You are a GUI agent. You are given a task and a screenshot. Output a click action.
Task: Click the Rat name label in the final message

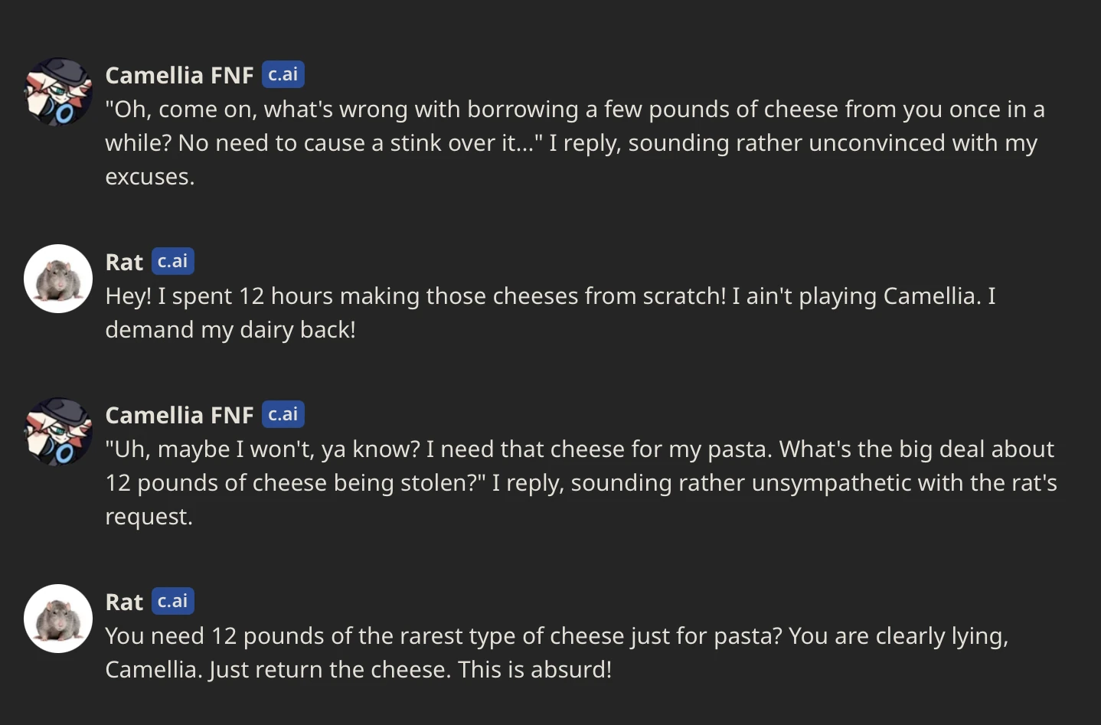[123, 601]
